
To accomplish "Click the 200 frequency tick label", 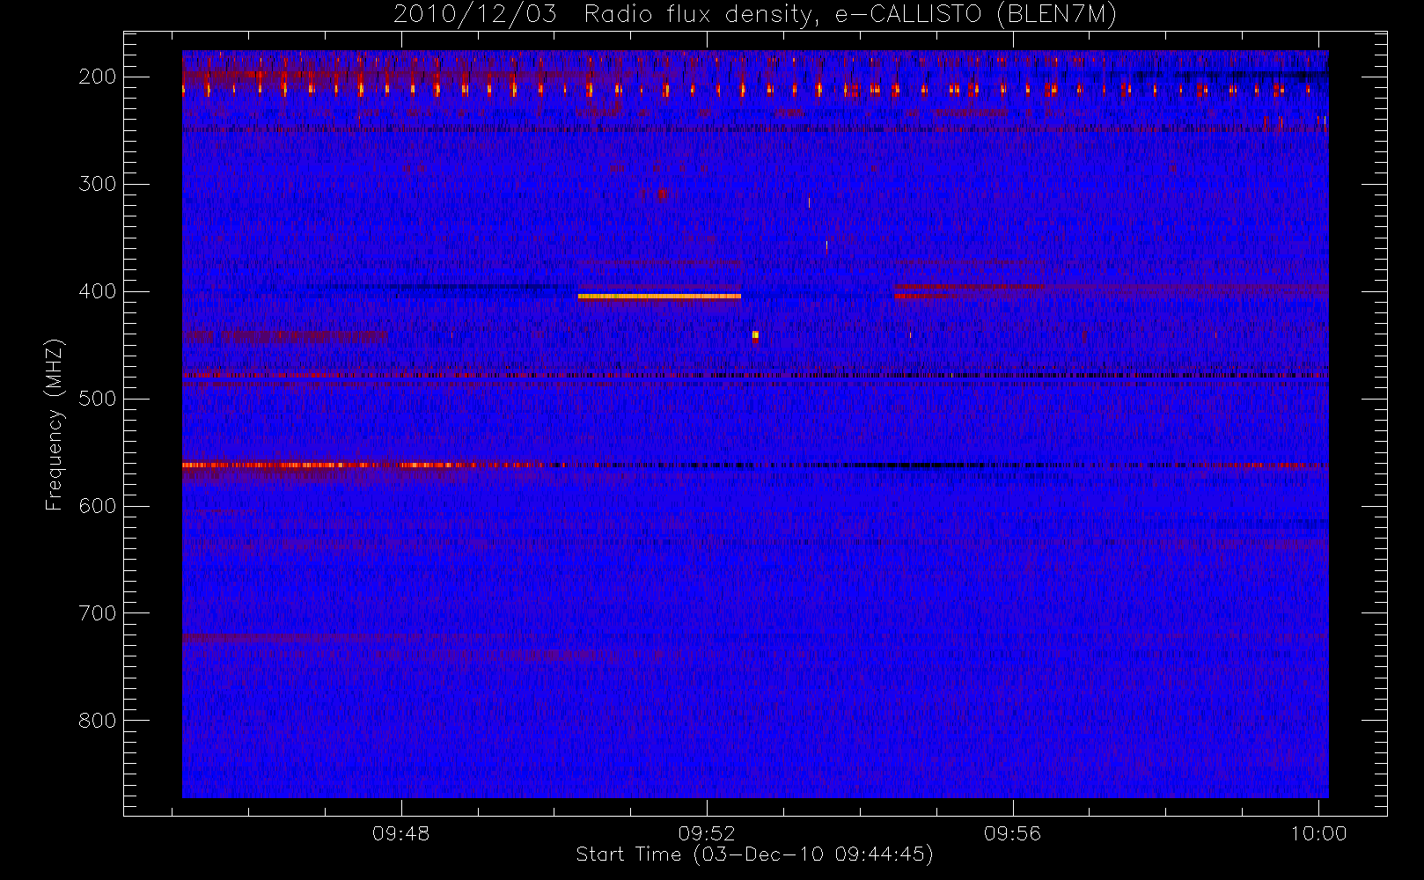I will [x=98, y=77].
